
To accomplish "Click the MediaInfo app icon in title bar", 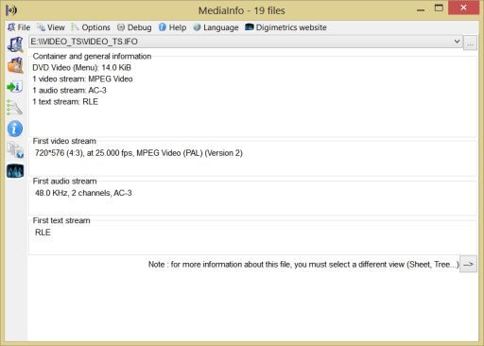I will point(11,10).
